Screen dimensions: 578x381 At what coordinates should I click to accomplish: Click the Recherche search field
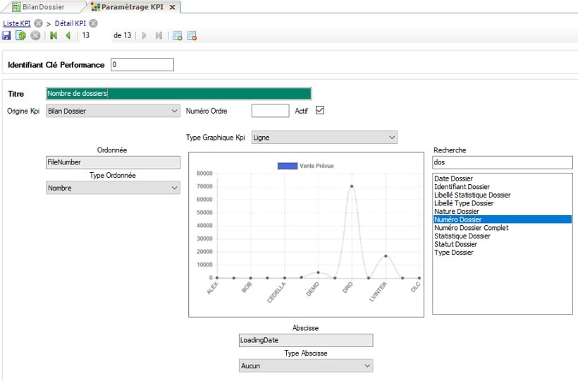(x=503, y=162)
